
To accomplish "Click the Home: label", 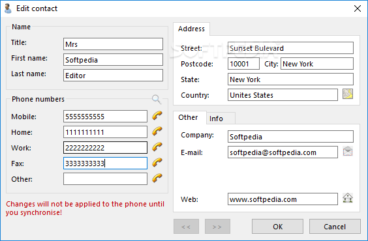I will (22, 132).
